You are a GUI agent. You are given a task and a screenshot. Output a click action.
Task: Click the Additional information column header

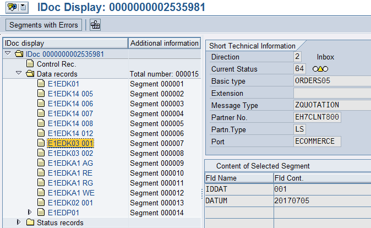[x=164, y=43]
